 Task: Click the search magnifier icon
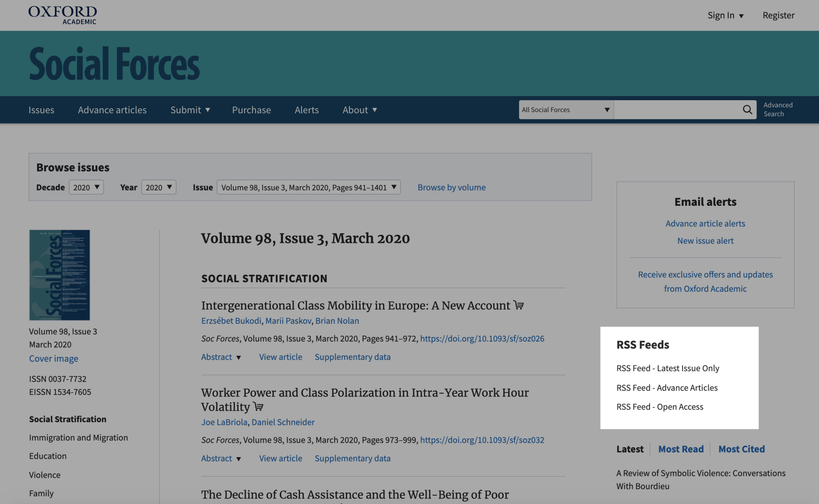coord(747,110)
